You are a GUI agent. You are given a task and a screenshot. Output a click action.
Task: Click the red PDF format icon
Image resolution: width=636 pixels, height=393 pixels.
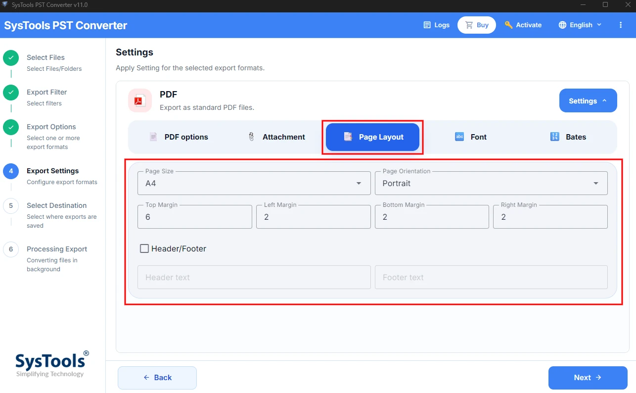pyautogui.click(x=139, y=100)
